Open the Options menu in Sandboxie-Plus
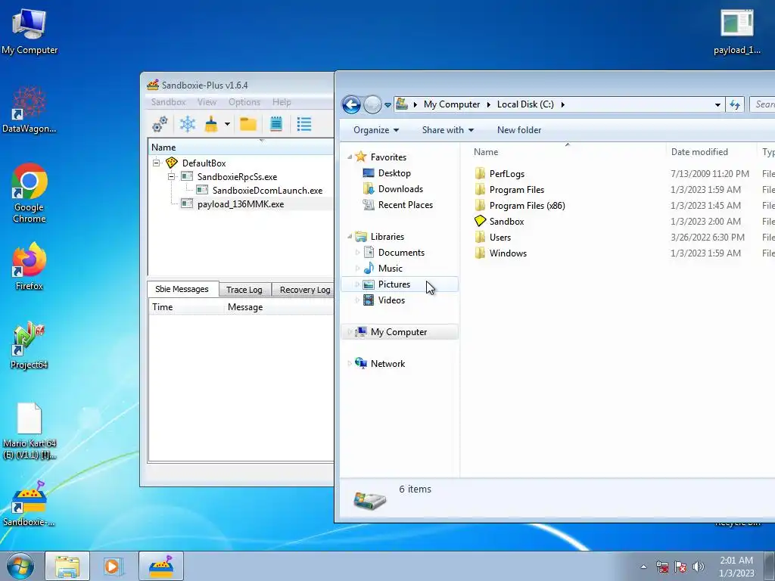The image size is (775, 581). click(244, 102)
